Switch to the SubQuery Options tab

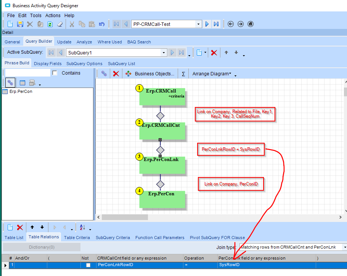click(84, 64)
